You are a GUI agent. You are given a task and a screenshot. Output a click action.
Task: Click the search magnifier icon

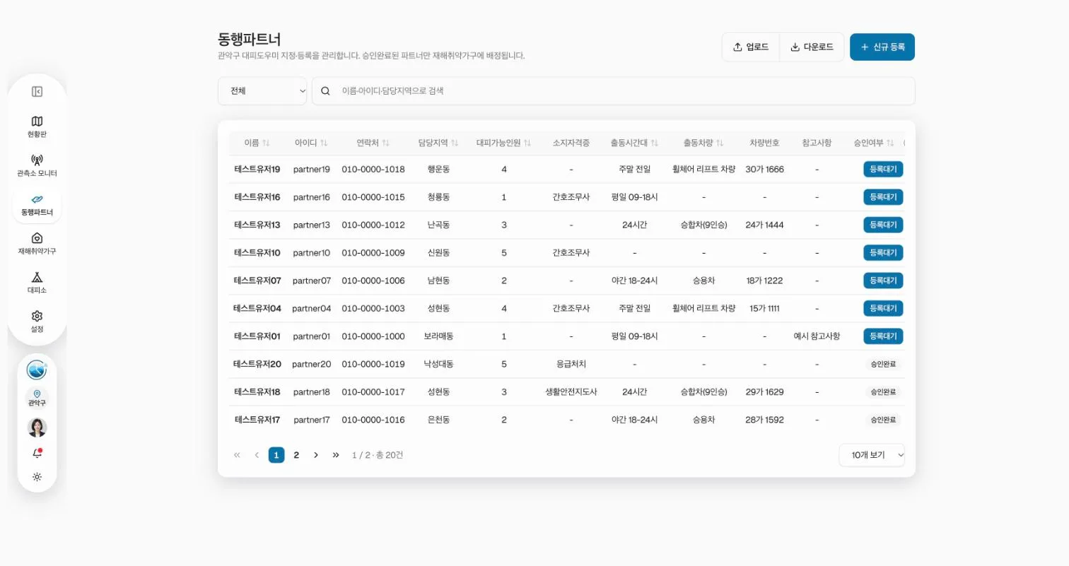pos(325,91)
